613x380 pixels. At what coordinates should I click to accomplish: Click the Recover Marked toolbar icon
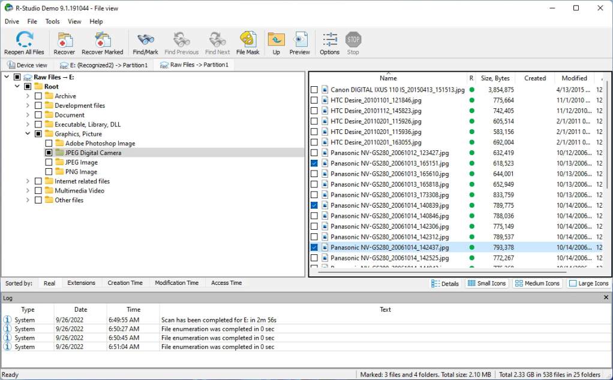(x=103, y=39)
